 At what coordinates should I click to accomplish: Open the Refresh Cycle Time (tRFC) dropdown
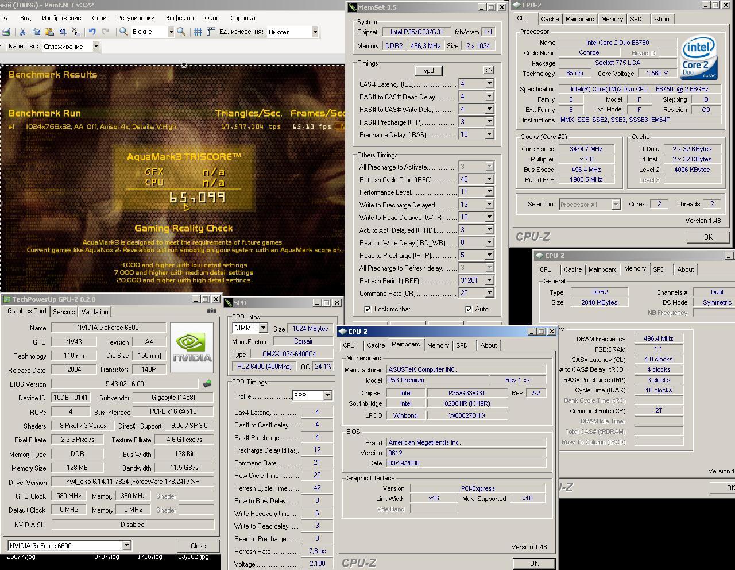(489, 179)
